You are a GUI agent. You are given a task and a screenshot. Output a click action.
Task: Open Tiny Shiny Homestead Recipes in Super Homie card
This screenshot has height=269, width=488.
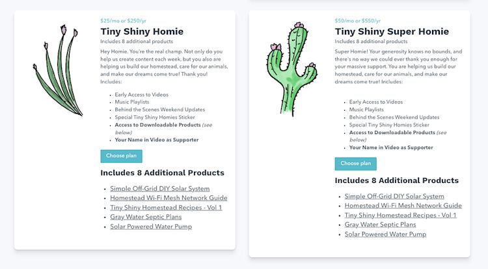(x=400, y=215)
